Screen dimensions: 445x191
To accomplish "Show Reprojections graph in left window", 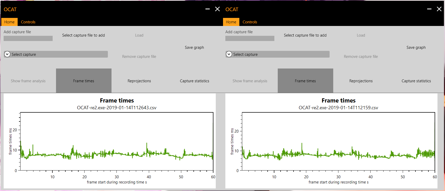I will tap(139, 81).
